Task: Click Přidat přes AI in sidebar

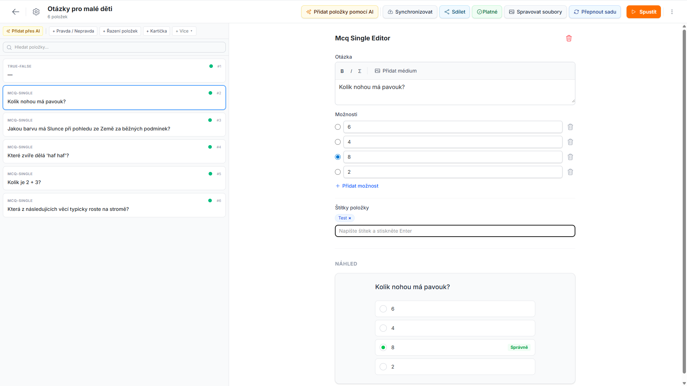Action: click(x=23, y=31)
